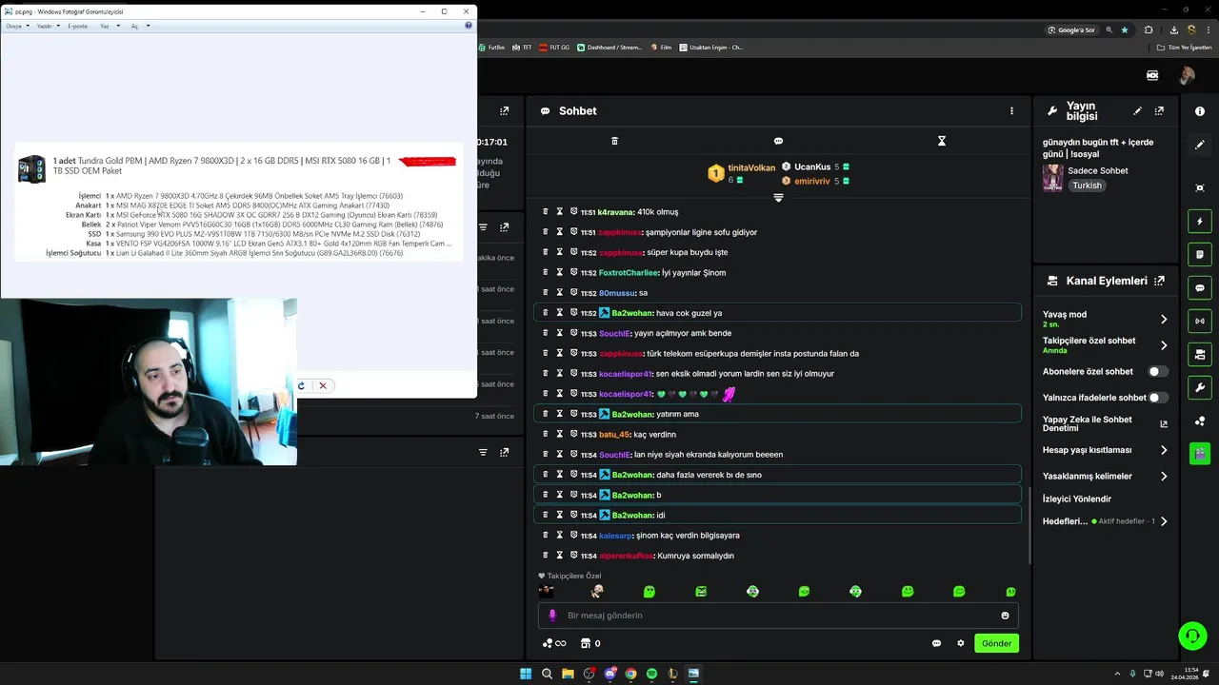Toggle Yalnızca ifadelerle sohbet switch
This screenshot has width=1219, height=685.
(x=1158, y=398)
